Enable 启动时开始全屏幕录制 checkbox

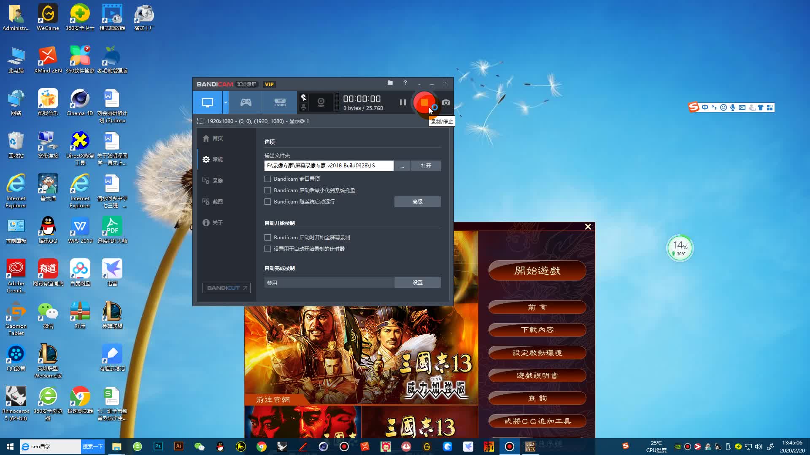point(267,238)
